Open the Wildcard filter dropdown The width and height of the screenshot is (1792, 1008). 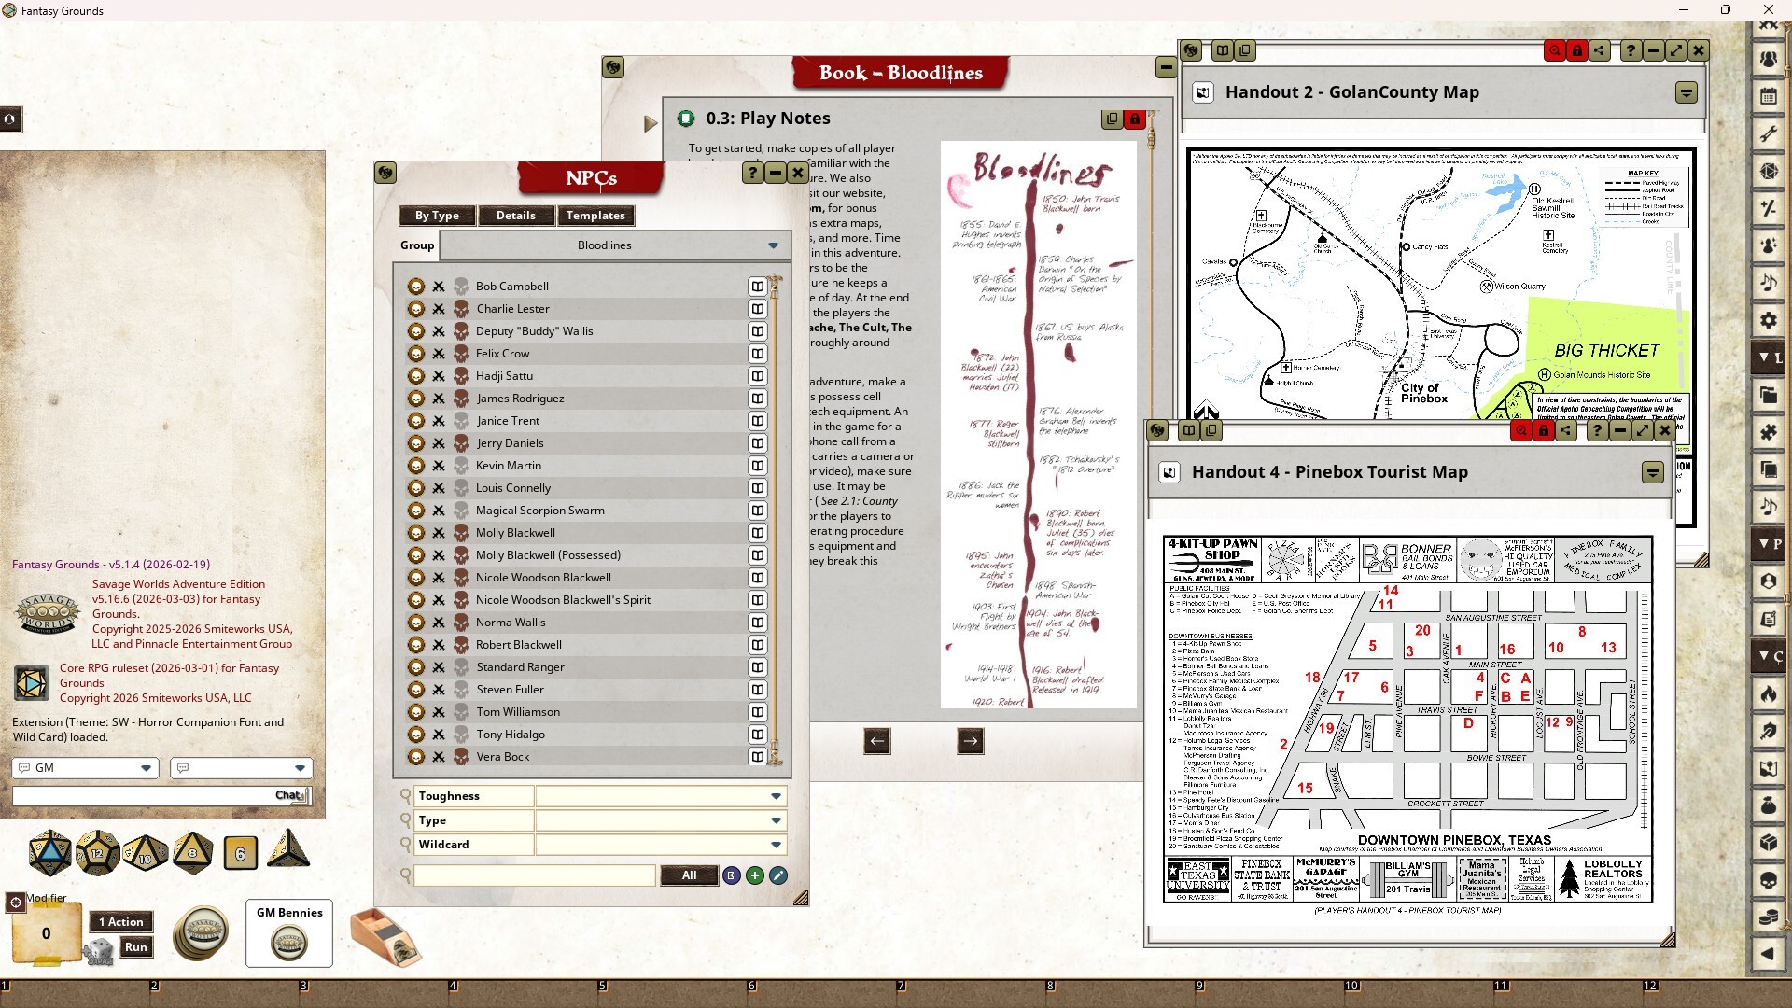click(x=776, y=845)
